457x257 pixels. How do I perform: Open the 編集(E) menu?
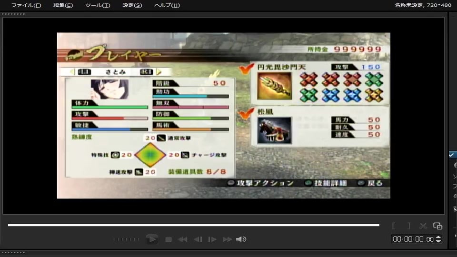click(63, 5)
